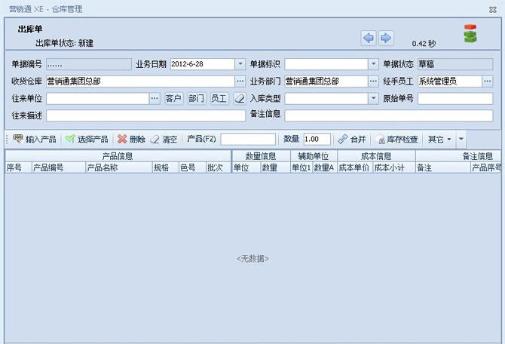The height and width of the screenshot is (344, 505).
Task: Click the 部门 button
Action: point(196,98)
